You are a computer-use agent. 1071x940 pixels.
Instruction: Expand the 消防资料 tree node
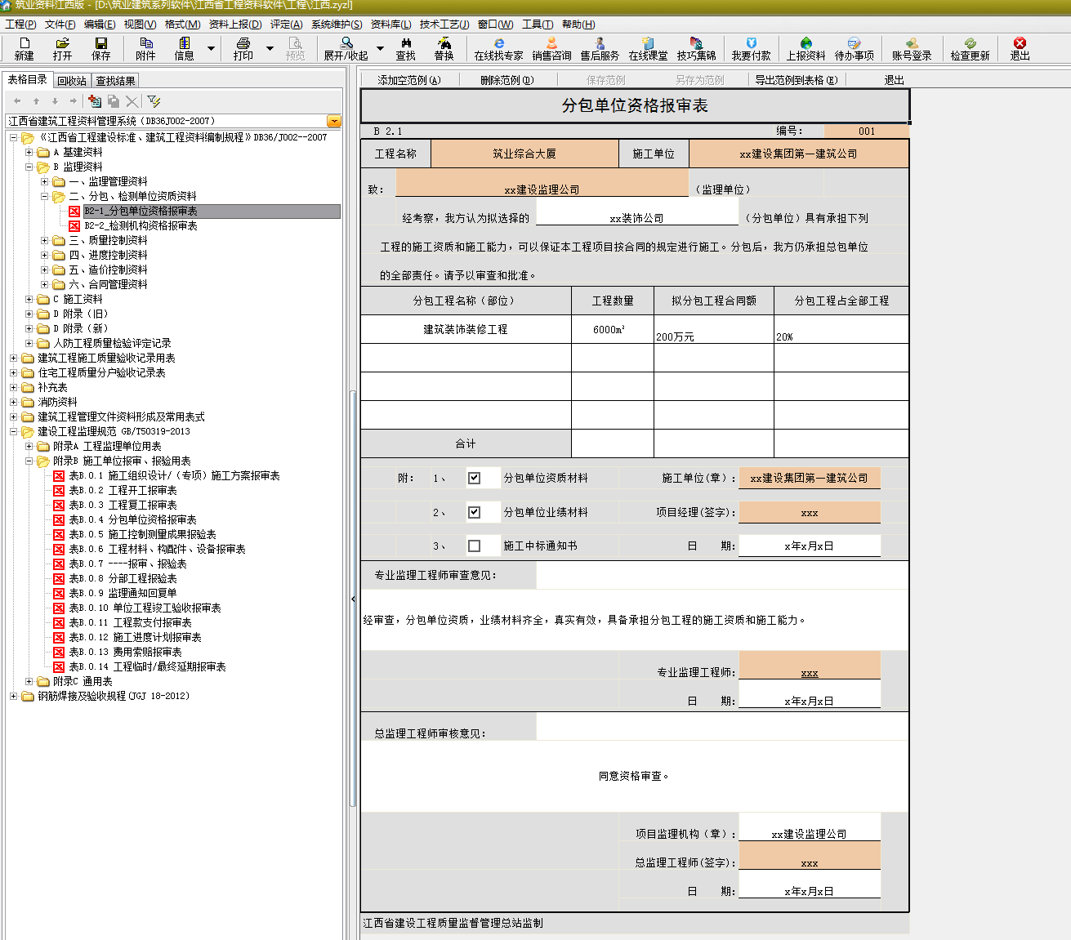tap(13, 402)
